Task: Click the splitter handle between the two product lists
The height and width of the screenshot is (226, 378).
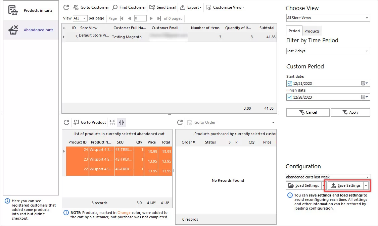Action: (174, 170)
